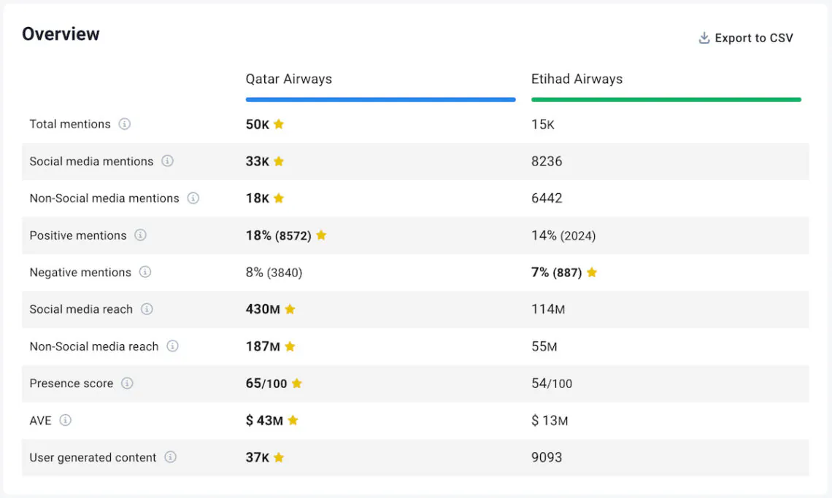832x498 pixels.
Task: Click the star beside 37K user generated content
Action: tap(279, 457)
